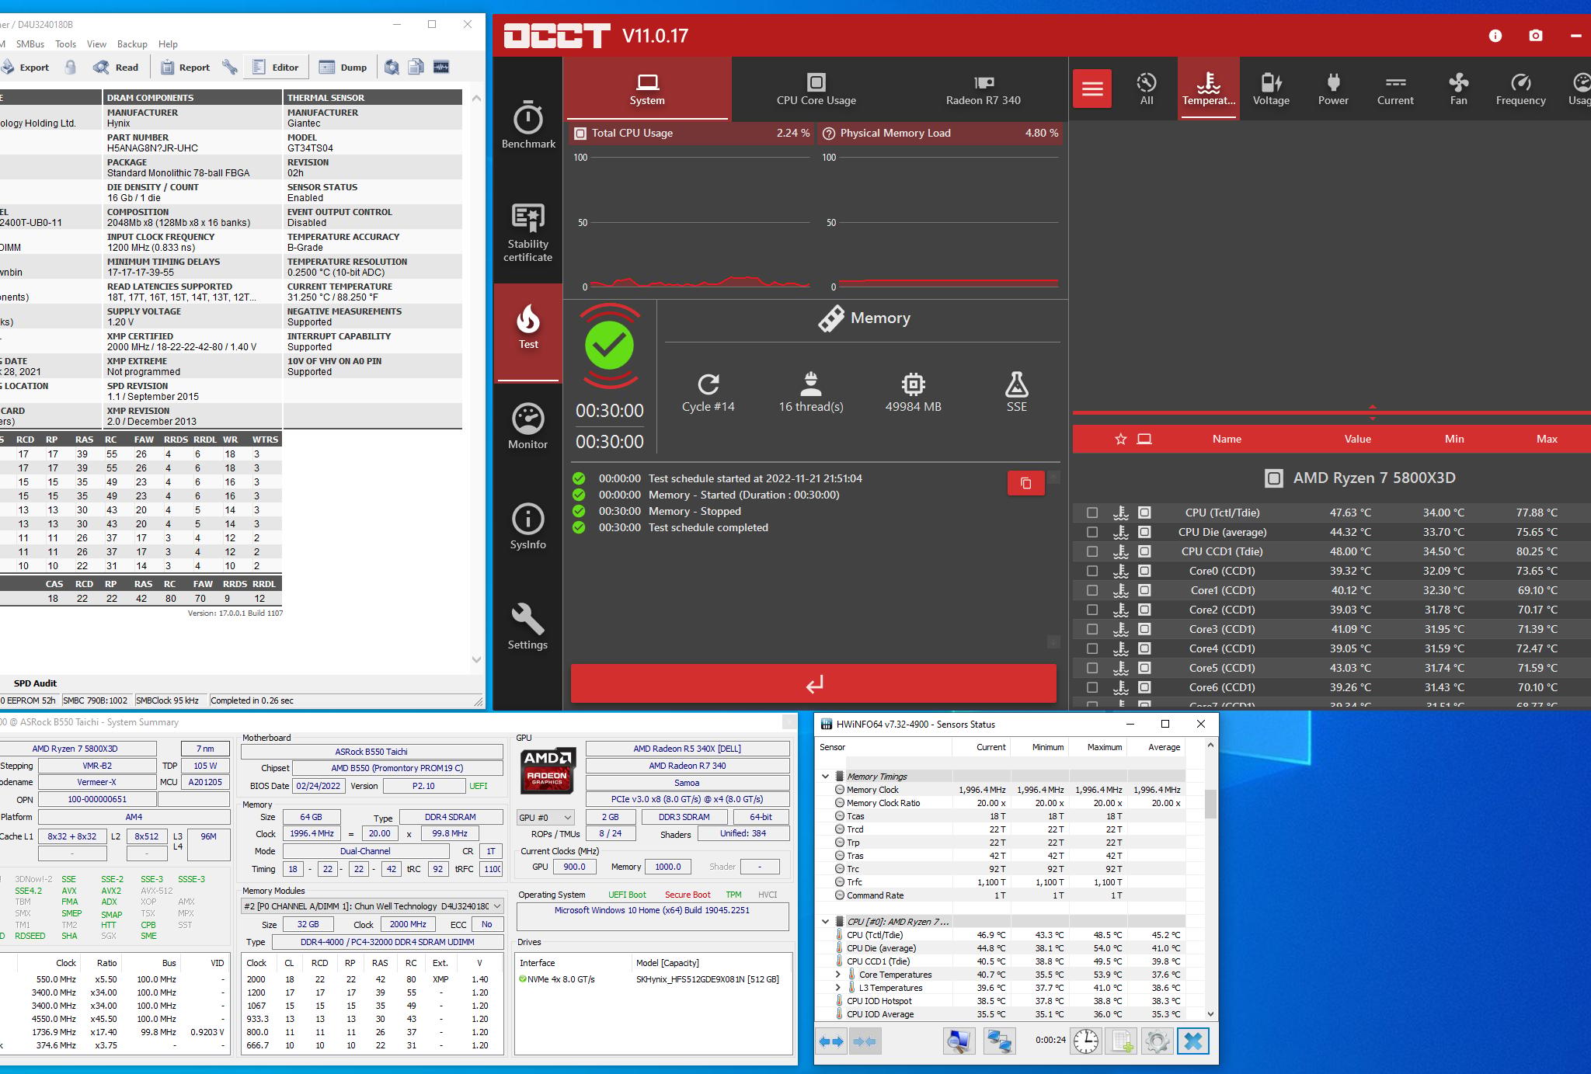Image resolution: width=1591 pixels, height=1074 pixels.
Task: Open the memory module selector dropdown
Action: (372, 906)
